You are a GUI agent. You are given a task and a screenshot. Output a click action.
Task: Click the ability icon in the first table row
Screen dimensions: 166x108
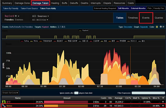(4, 102)
